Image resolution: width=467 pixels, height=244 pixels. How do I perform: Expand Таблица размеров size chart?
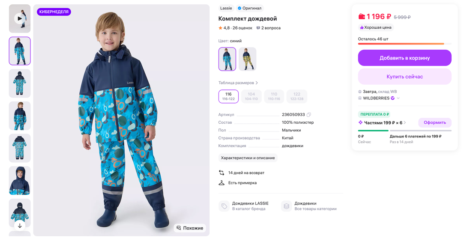(x=238, y=83)
